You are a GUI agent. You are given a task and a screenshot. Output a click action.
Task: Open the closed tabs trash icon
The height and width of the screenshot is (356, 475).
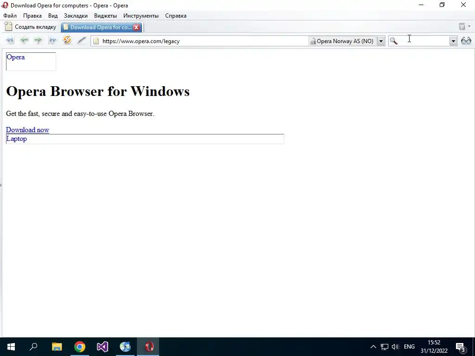pyautogui.click(x=462, y=26)
